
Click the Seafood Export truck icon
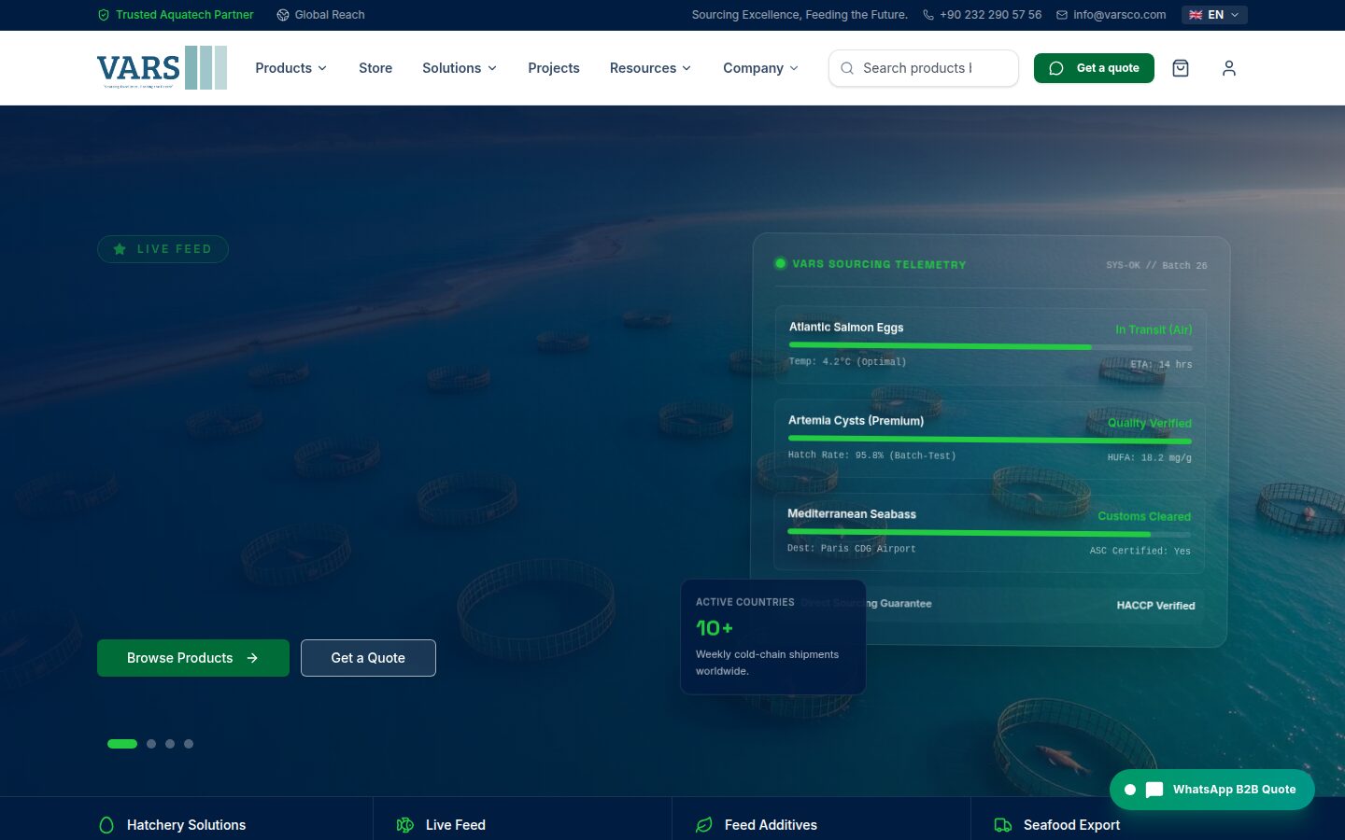pos(1003,825)
